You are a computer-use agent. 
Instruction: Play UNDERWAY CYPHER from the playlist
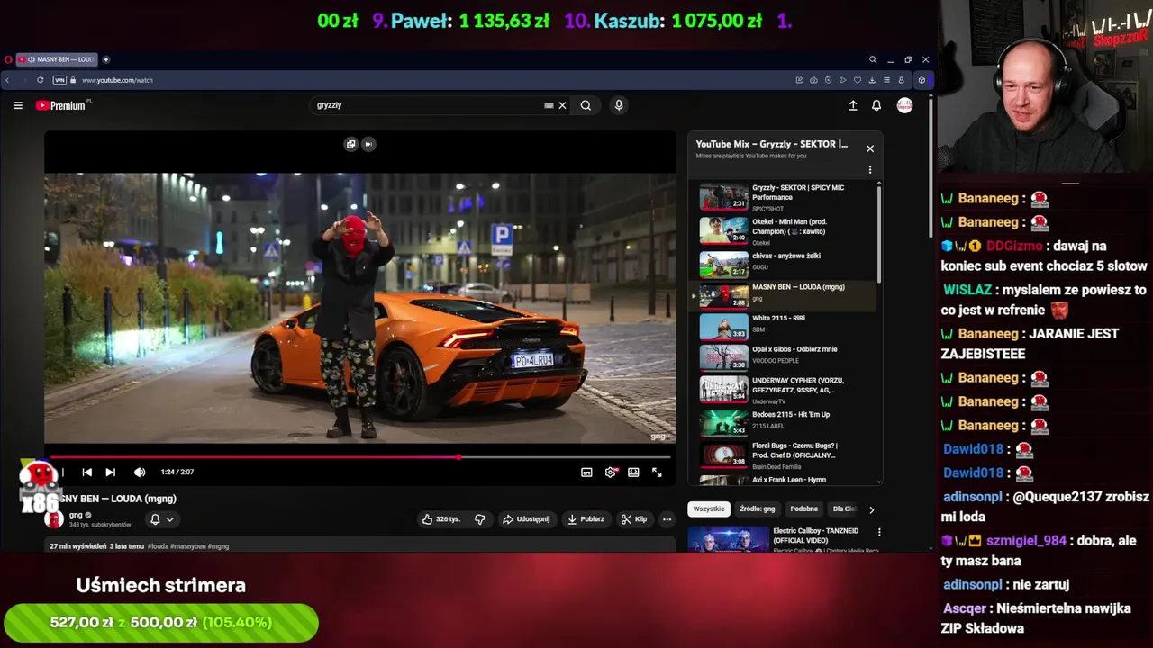(x=784, y=390)
